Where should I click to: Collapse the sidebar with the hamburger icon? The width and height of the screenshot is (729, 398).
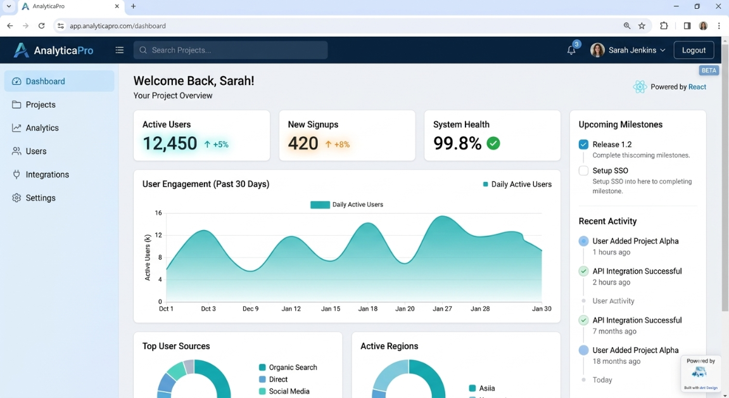pos(119,50)
